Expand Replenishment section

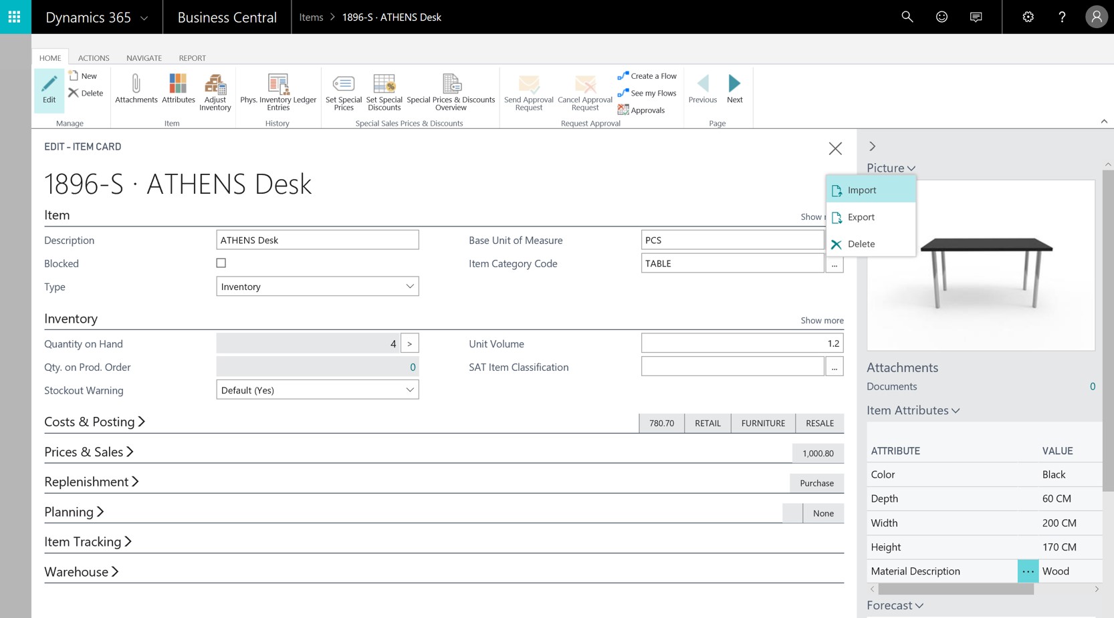point(92,482)
